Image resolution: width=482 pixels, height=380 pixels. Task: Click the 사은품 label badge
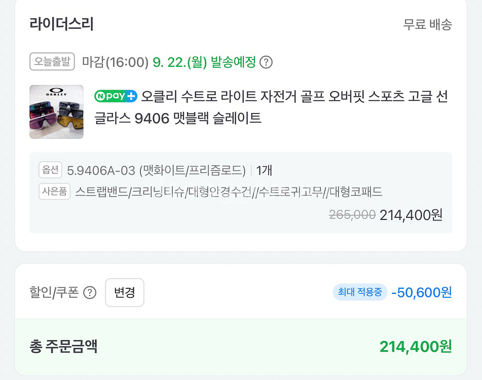point(54,192)
